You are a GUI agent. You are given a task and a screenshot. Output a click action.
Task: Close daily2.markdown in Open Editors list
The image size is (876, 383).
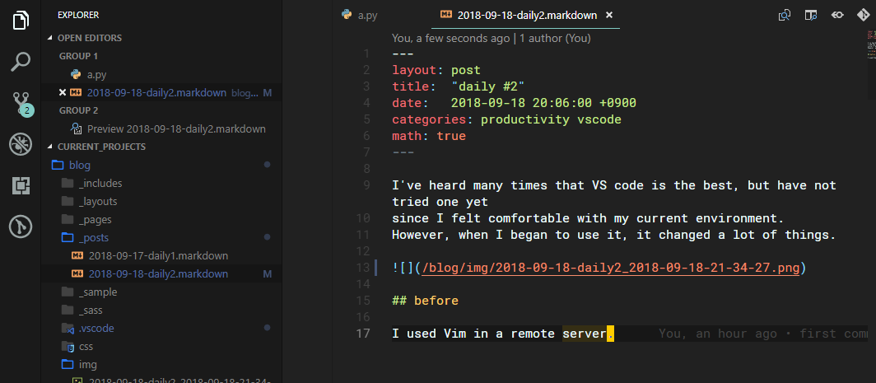click(63, 92)
